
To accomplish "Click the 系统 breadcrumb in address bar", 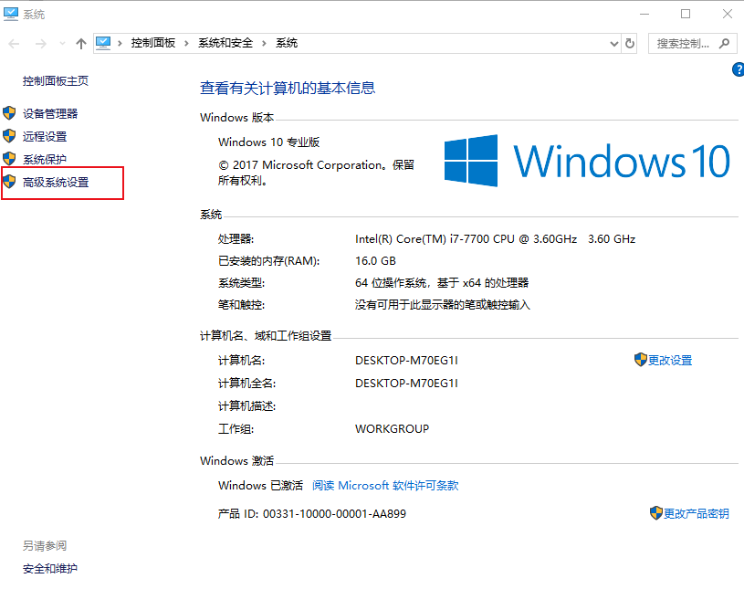I will point(287,43).
